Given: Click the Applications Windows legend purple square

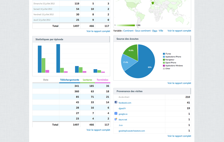Looking at the screenshot, I should pyautogui.click(x=164, y=66).
